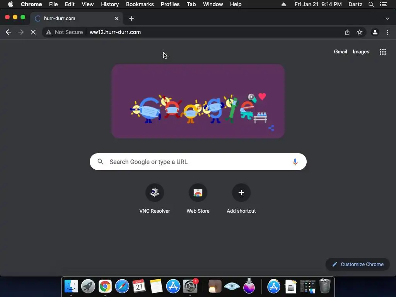Close the hurr-durr.com tab

tap(117, 19)
